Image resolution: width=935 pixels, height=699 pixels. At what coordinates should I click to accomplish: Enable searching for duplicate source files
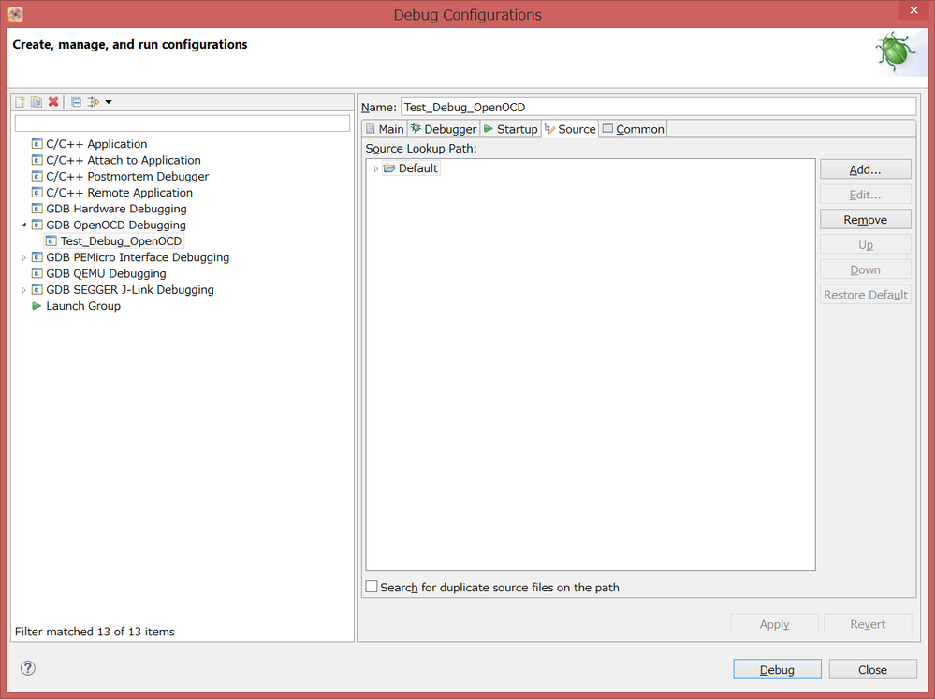coord(372,587)
